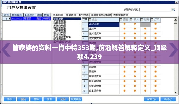Tick the 打印 column checkbox
Viewport: 179px width, 104px height.
click(152, 20)
